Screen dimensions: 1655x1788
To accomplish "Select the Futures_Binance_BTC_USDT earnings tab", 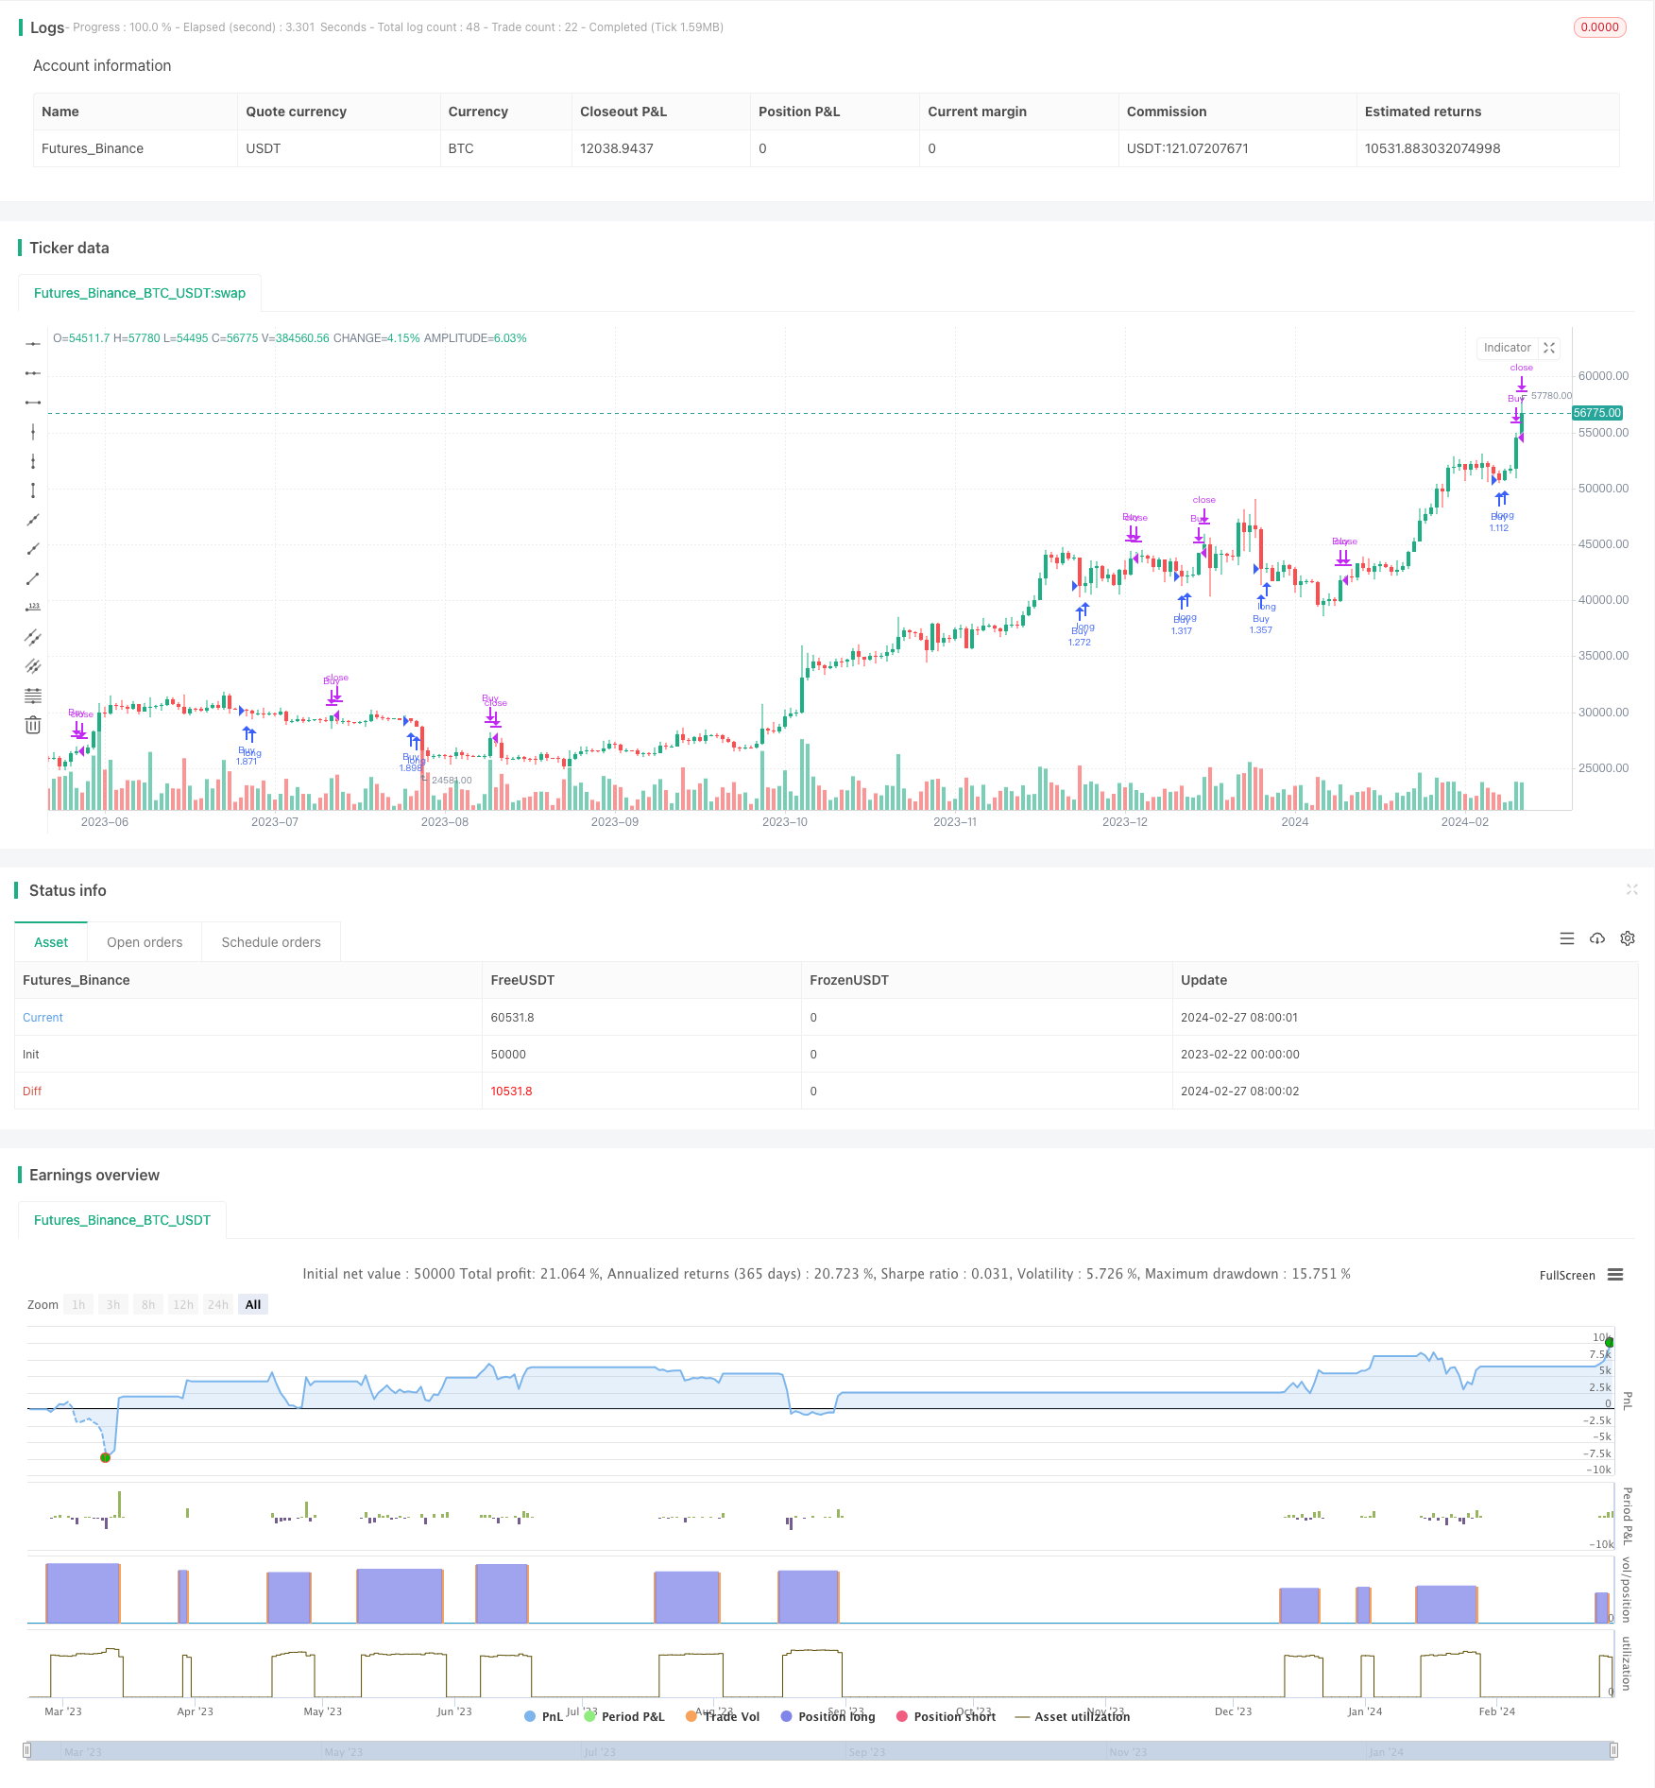I will (122, 1220).
